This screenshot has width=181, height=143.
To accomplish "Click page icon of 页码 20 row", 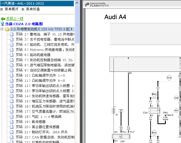I will pos(12,127).
